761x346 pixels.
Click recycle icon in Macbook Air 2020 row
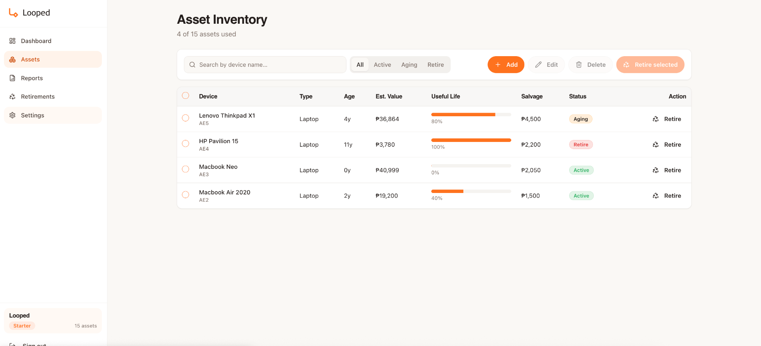pyautogui.click(x=656, y=196)
